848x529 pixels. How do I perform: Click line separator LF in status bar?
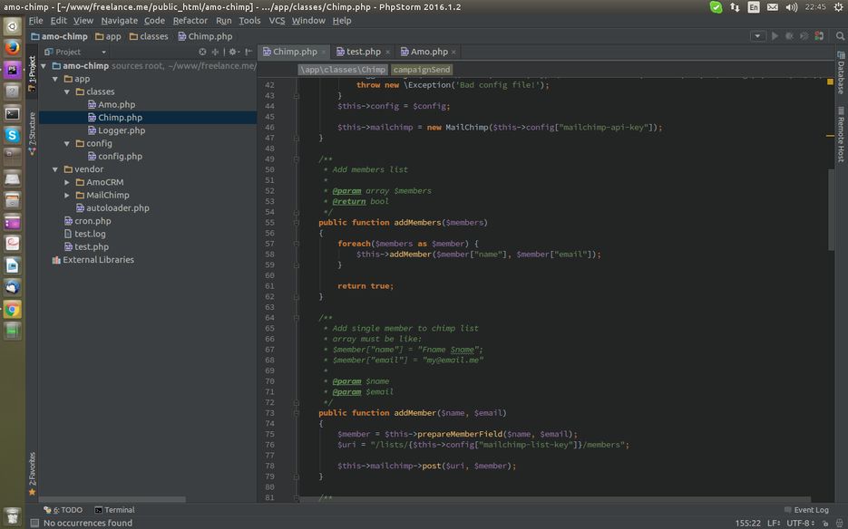pos(774,523)
